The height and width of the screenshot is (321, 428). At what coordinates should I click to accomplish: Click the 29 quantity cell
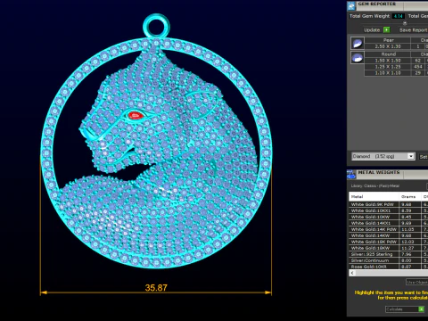point(418,73)
